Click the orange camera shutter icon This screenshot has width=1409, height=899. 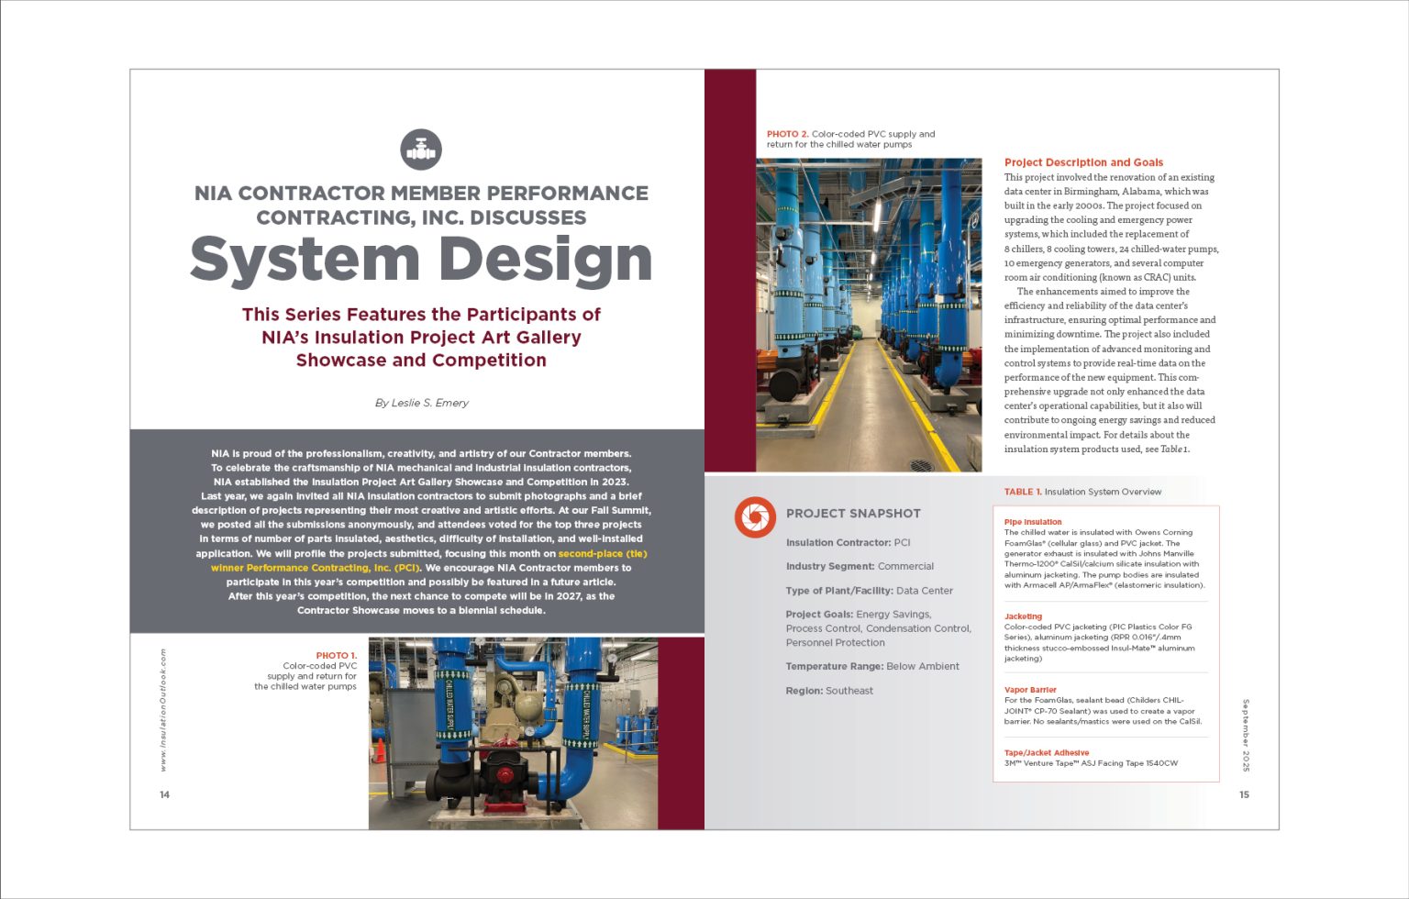[x=754, y=517]
